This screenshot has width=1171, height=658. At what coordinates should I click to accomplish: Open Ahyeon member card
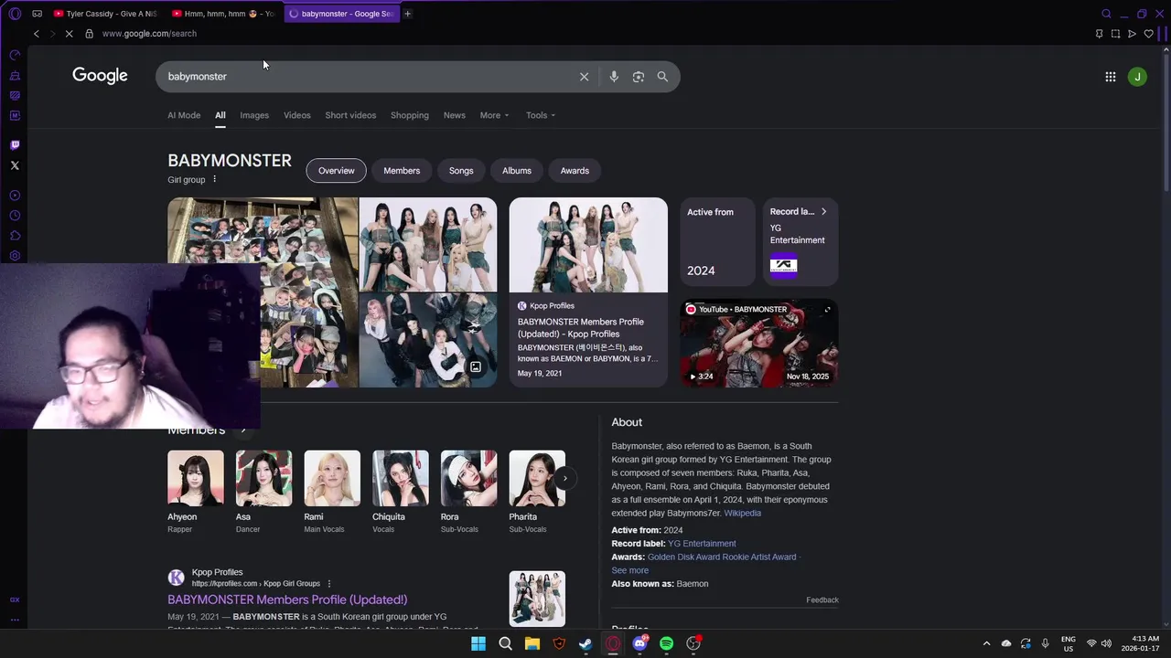[196, 493]
